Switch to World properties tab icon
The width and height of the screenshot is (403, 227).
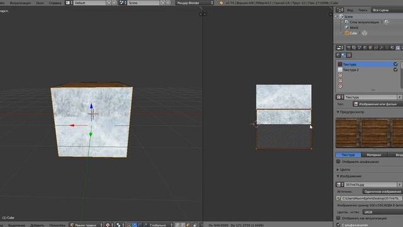click(x=365, y=48)
